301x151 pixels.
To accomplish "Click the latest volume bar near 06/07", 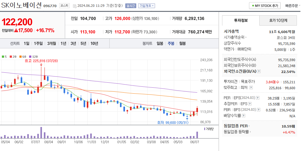I will (x=197, y=135).
